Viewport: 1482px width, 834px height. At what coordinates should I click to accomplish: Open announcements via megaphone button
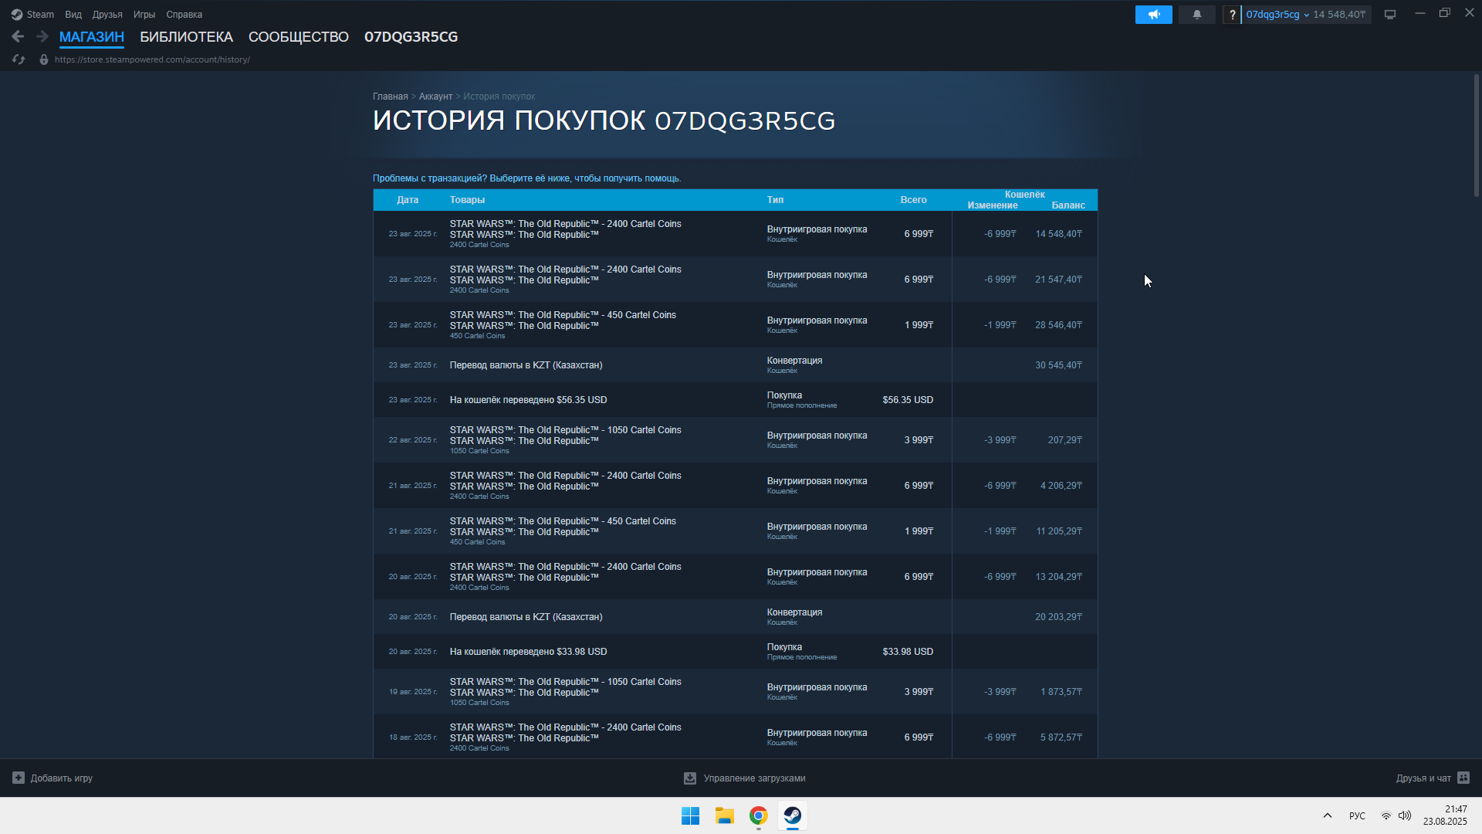(x=1153, y=15)
